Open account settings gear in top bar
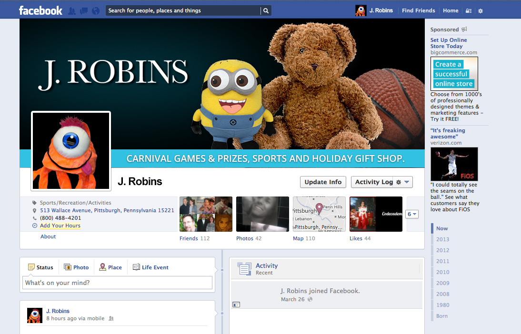The height and width of the screenshot is (334, 521). pyautogui.click(x=481, y=11)
